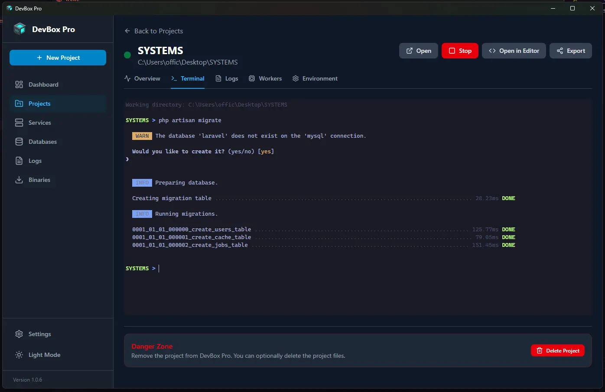This screenshot has height=392, width=605.
Task: Open the Dashboard page
Action: 58,84
